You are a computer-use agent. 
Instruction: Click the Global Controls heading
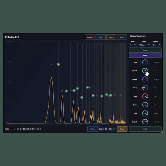point(138,36)
